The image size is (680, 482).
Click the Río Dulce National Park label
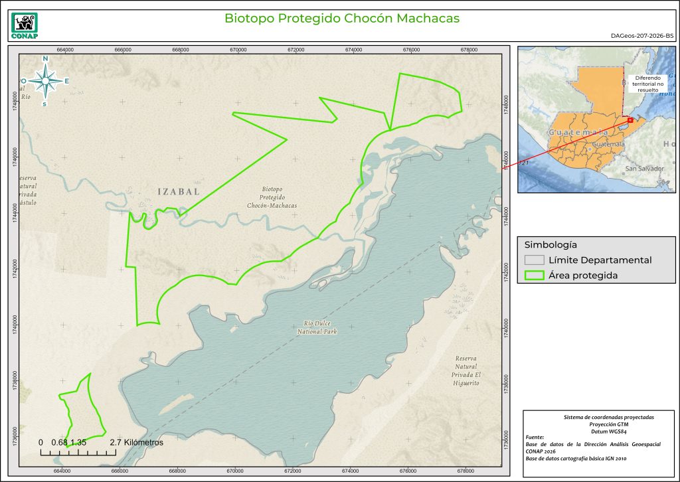pyautogui.click(x=317, y=327)
